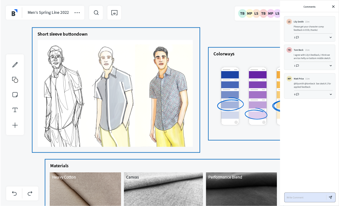Send the comment with paper-plane icon

tap(331, 197)
